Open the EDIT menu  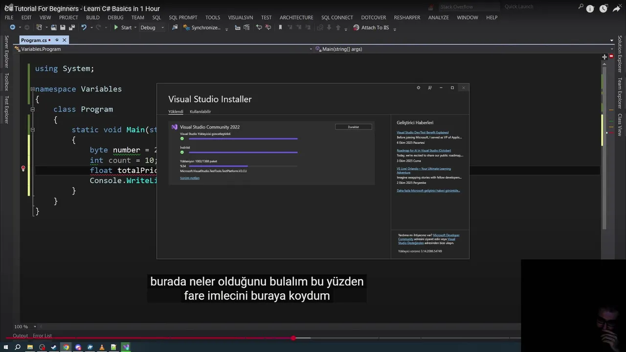click(26, 17)
